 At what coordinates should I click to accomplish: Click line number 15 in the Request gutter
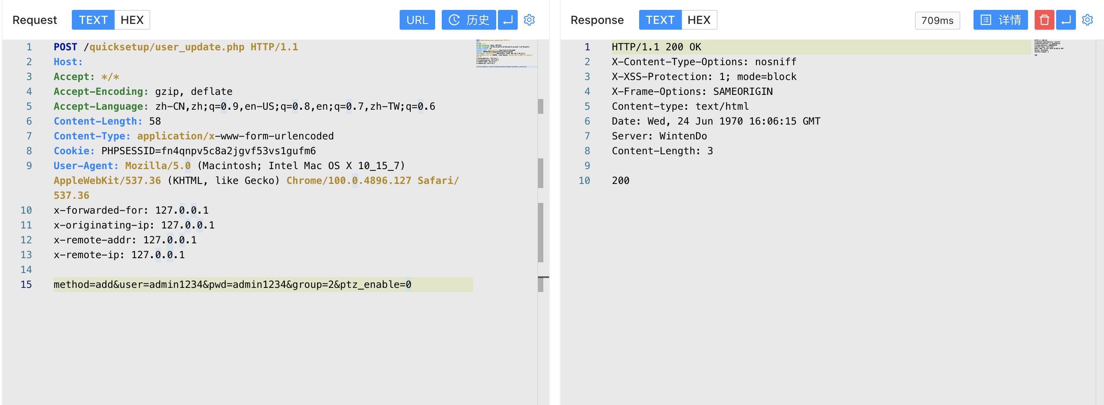pos(26,285)
